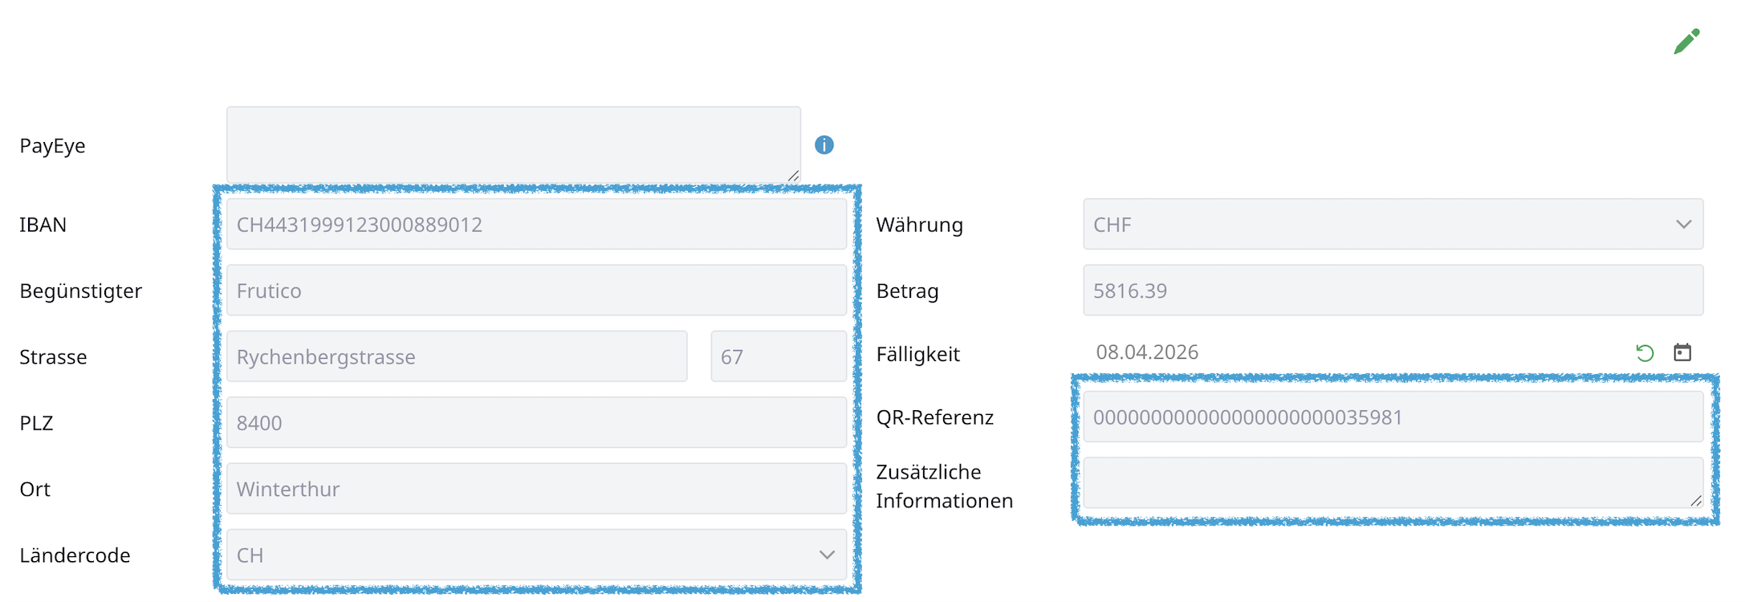Click the house number field showing 67
This screenshot has width=1745, height=602.
778,356
